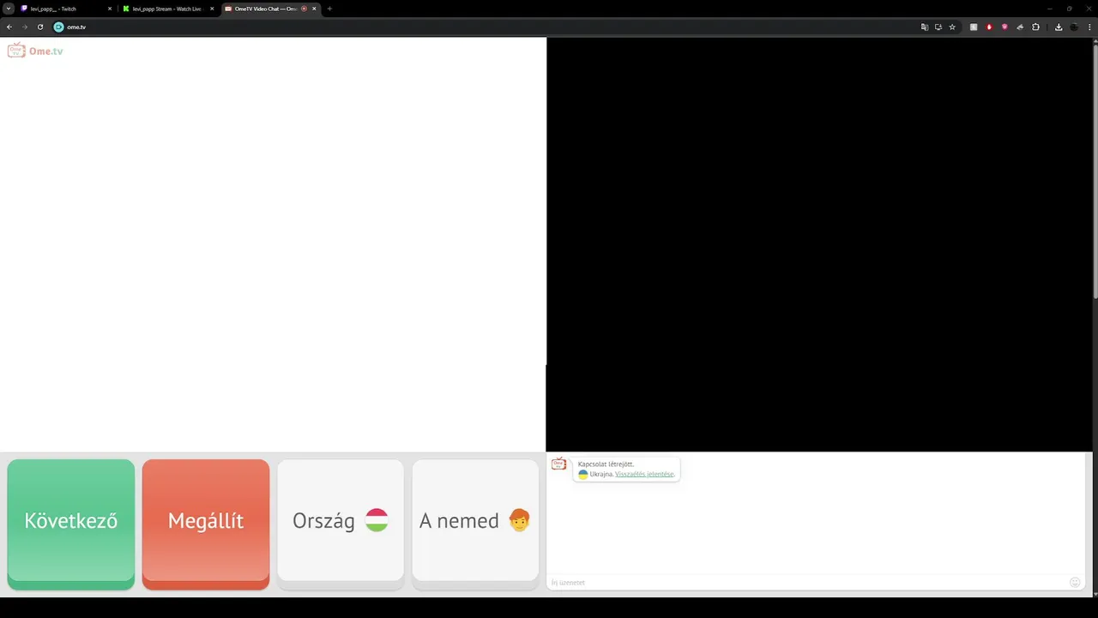This screenshot has height=618, width=1098.
Task: Click the black partner video panel
Action: coord(819,245)
